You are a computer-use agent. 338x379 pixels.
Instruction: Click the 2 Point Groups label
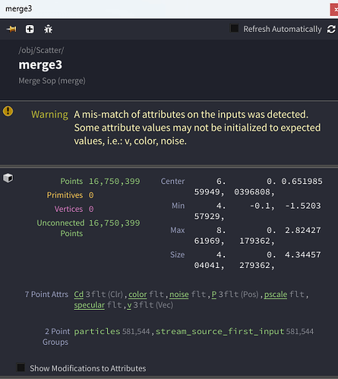(x=56, y=336)
